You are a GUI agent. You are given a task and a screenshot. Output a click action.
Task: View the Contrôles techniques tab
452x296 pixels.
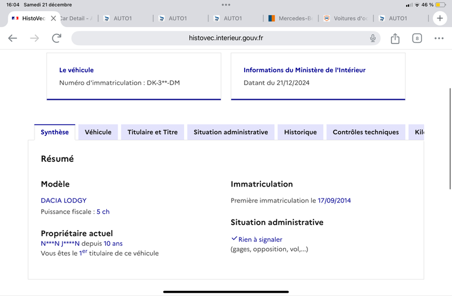point(366,132)
